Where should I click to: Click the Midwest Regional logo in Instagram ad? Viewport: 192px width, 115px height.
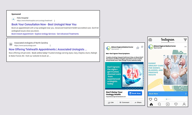point(151,47)
